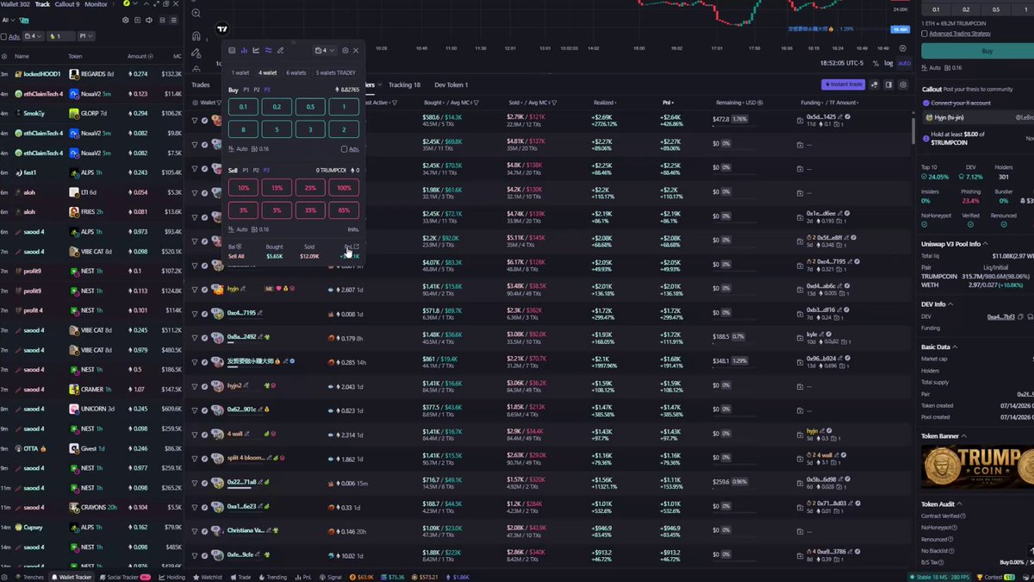Toggle chart log scale
1034x582 pixels.
point(888,63)
